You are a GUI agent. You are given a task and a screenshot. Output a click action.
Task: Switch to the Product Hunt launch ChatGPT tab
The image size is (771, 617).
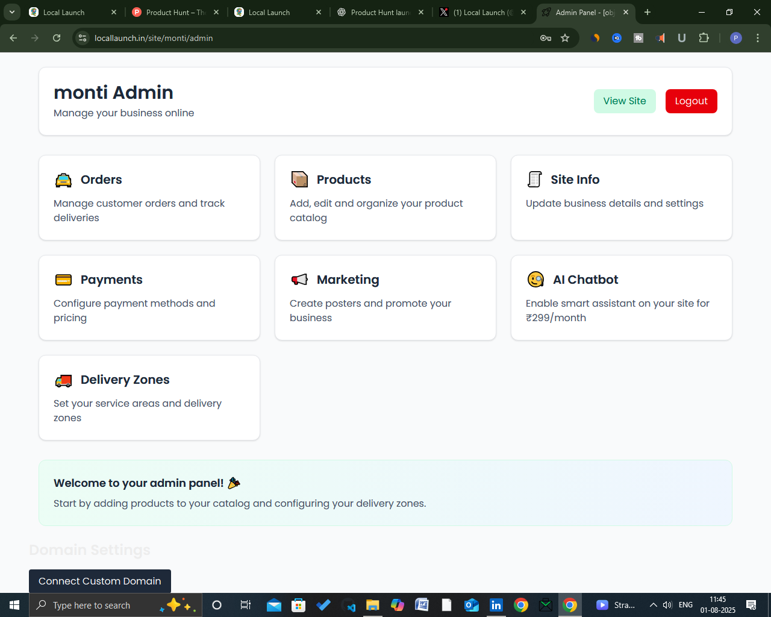coord(381,12)
